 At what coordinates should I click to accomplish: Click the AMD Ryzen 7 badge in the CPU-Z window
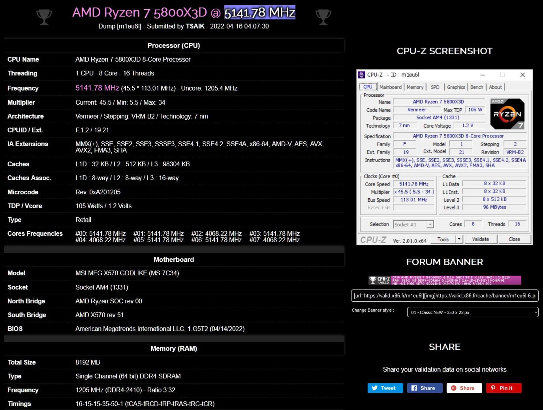pos(507,114)
